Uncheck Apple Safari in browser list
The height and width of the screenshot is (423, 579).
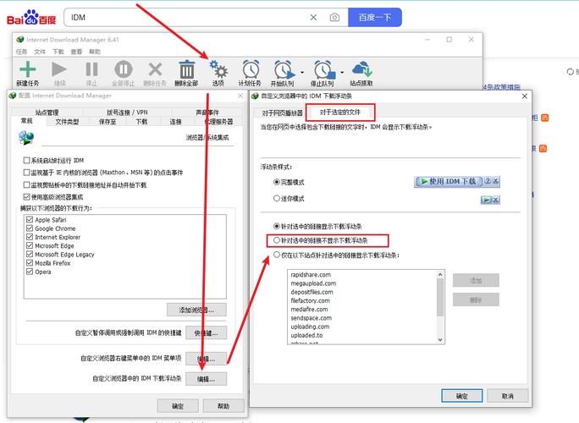30,220
